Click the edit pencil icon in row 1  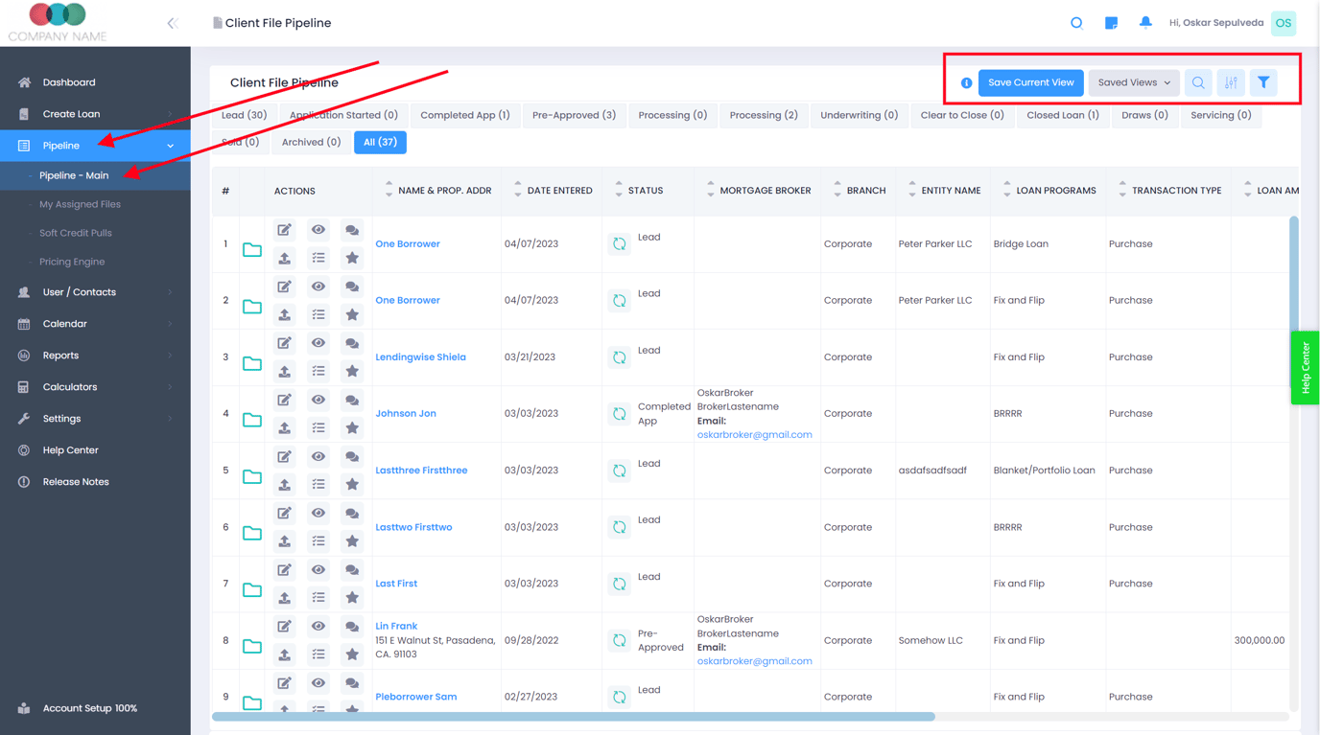(285, 230)
